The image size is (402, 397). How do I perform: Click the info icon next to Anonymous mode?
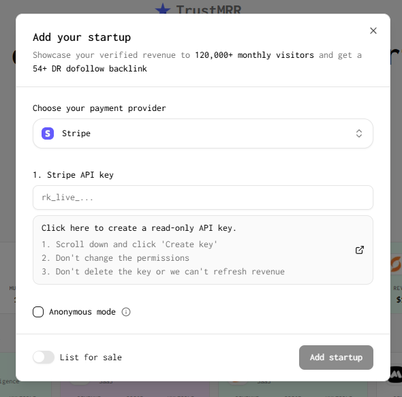pos(126,312)
